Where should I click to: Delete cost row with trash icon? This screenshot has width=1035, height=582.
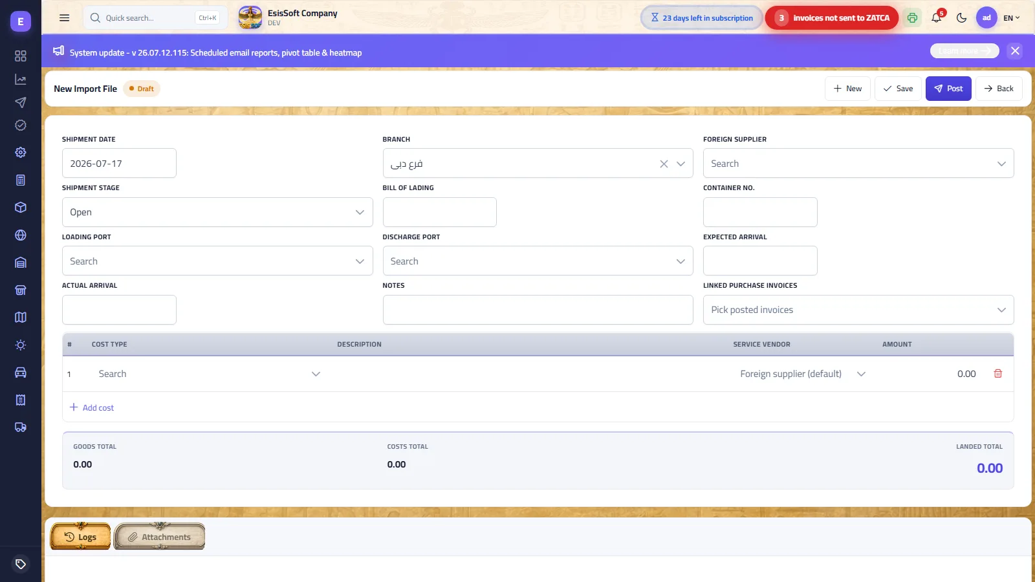point(998,374)
